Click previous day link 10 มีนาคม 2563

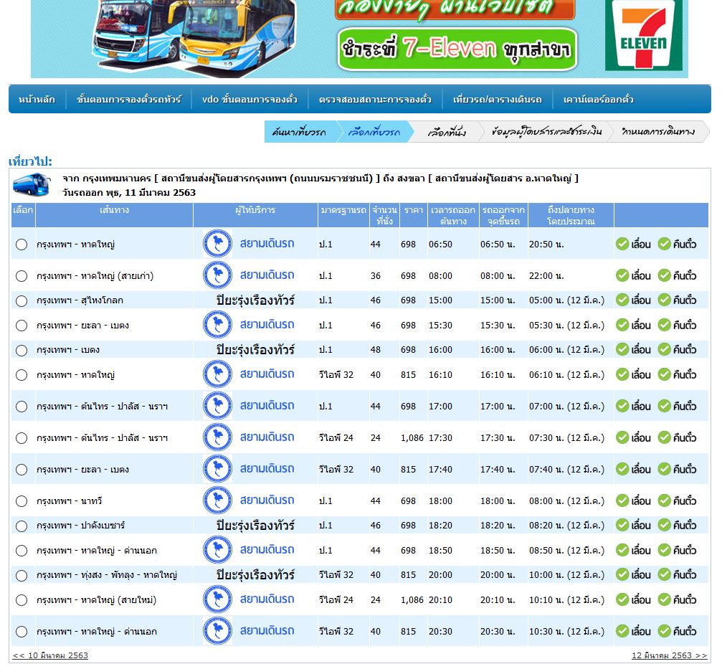click(50, 655)
